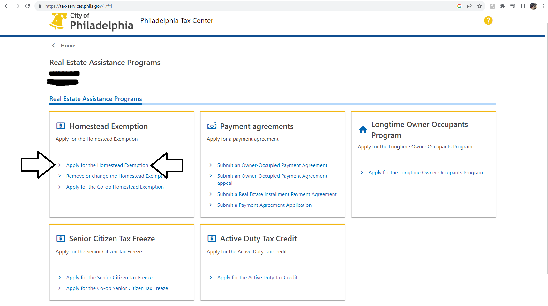This screenshot has height=306, width=548.
Task: Click the page vertical scrollbar
Action: click(x=546, y=148)
